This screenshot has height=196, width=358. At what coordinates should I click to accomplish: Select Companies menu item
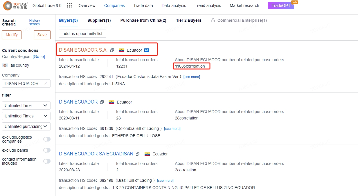114,6
